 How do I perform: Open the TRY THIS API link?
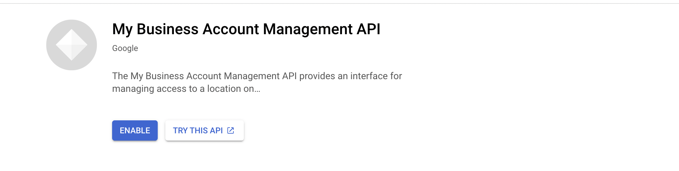[x=204, y=130]
